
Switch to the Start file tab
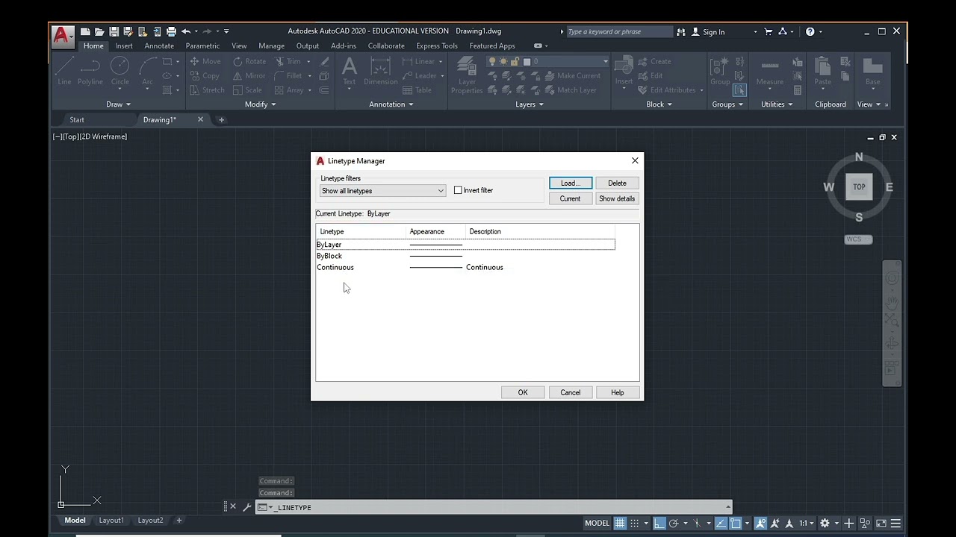[77, 119]
